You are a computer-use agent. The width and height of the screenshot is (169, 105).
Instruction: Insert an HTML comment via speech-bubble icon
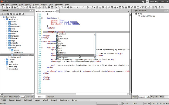pyautogui.click(x=129, y=8)
